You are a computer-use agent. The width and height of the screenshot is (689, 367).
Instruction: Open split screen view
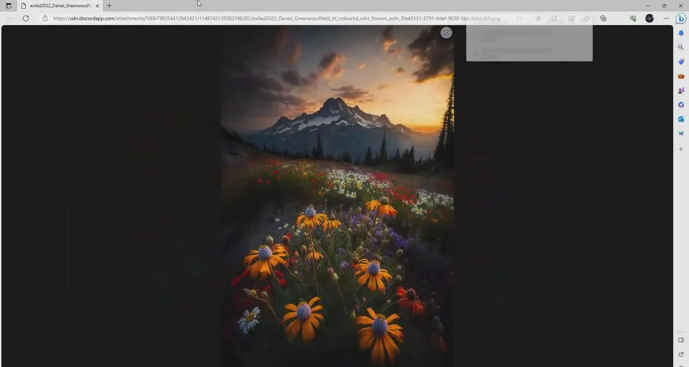point(571,18)
